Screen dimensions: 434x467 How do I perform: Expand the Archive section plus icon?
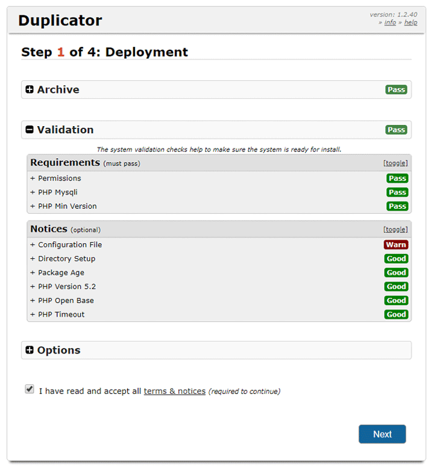[30, 89]
